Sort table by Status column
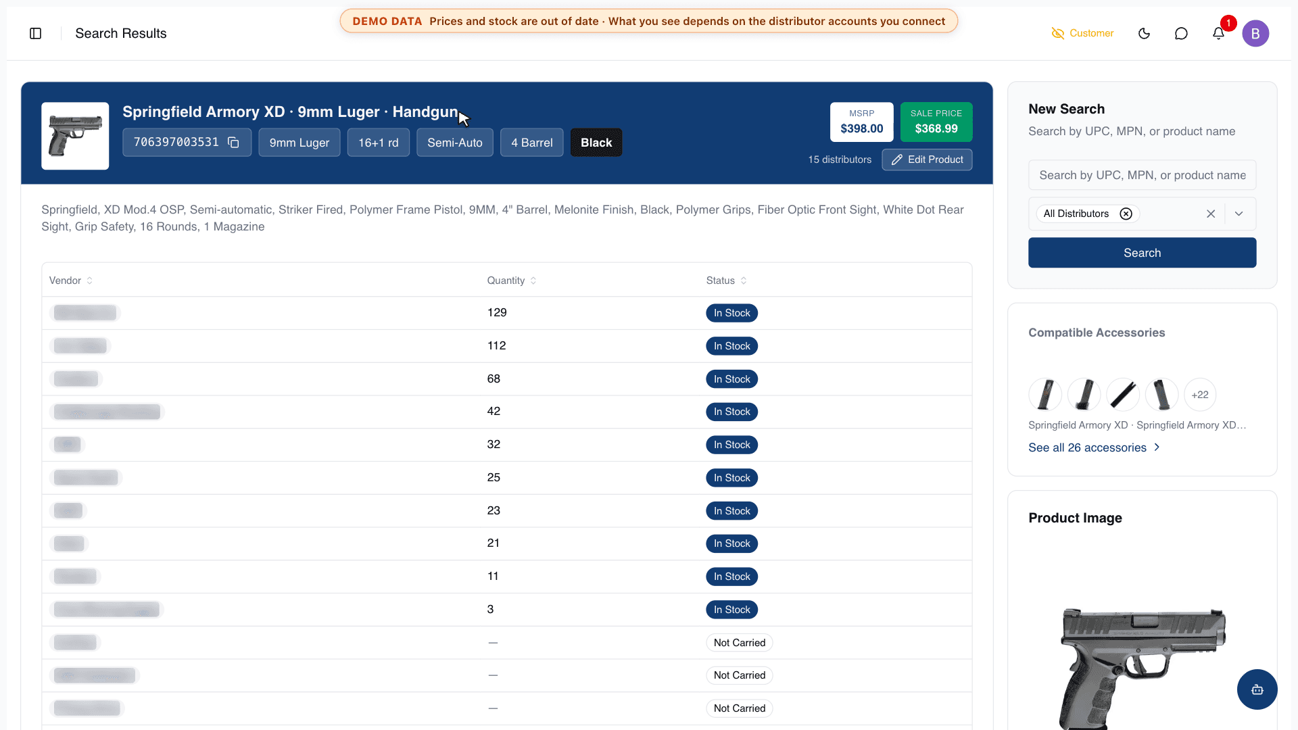 [x=726, y=281]
